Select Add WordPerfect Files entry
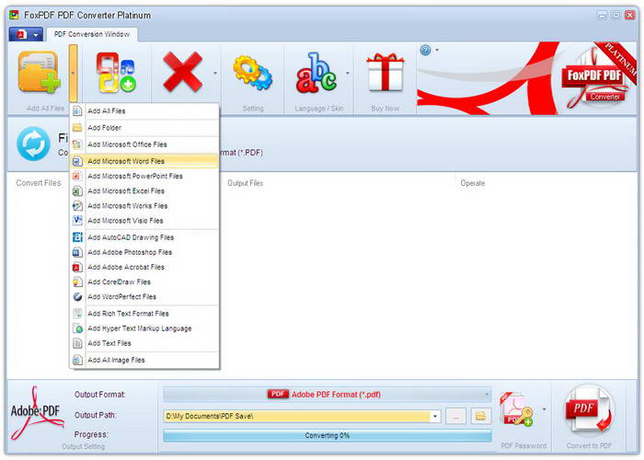The width and height of the screenshot is (644, 460). click(x=144, y=296)
